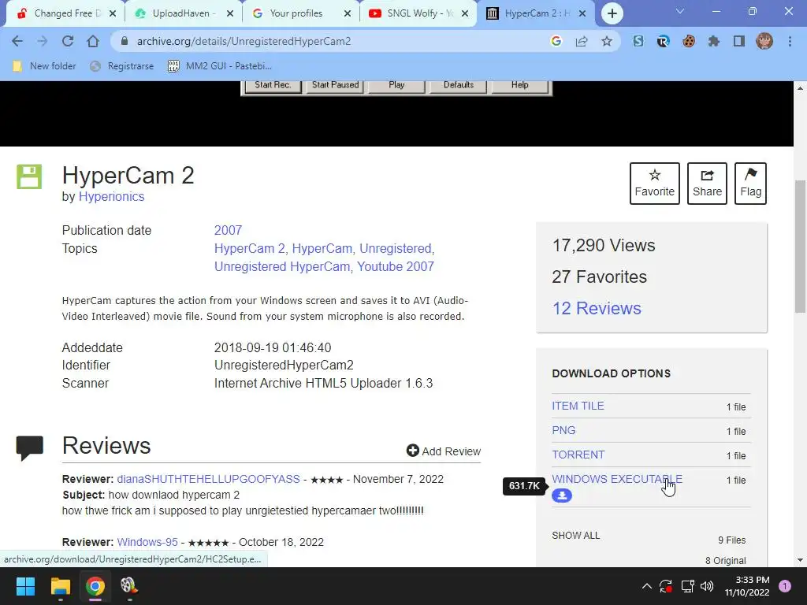Open dianaSHUTHTEHELLUPGOOFYASS reviewer profile

click(x=208, y=479)
